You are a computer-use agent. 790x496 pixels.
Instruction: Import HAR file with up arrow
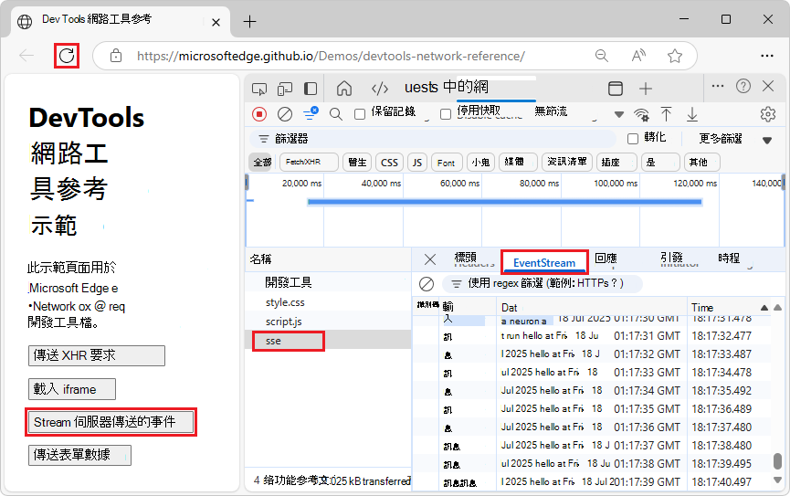[x=666, y=114]
